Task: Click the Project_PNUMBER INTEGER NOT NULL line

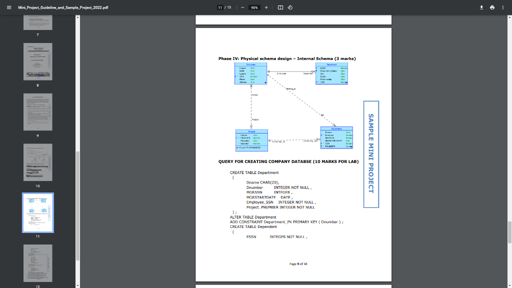Action: pos(280,207)
